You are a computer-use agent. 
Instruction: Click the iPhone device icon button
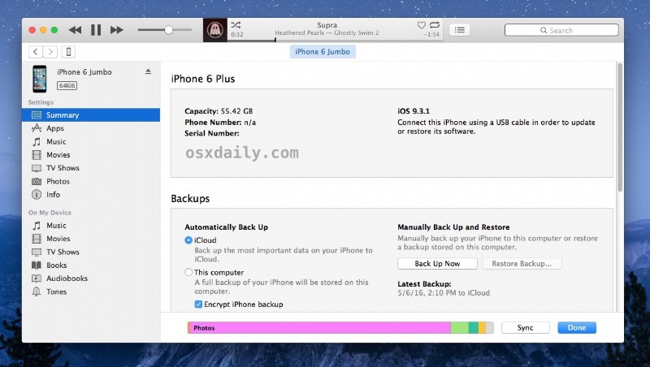[68, 52]
